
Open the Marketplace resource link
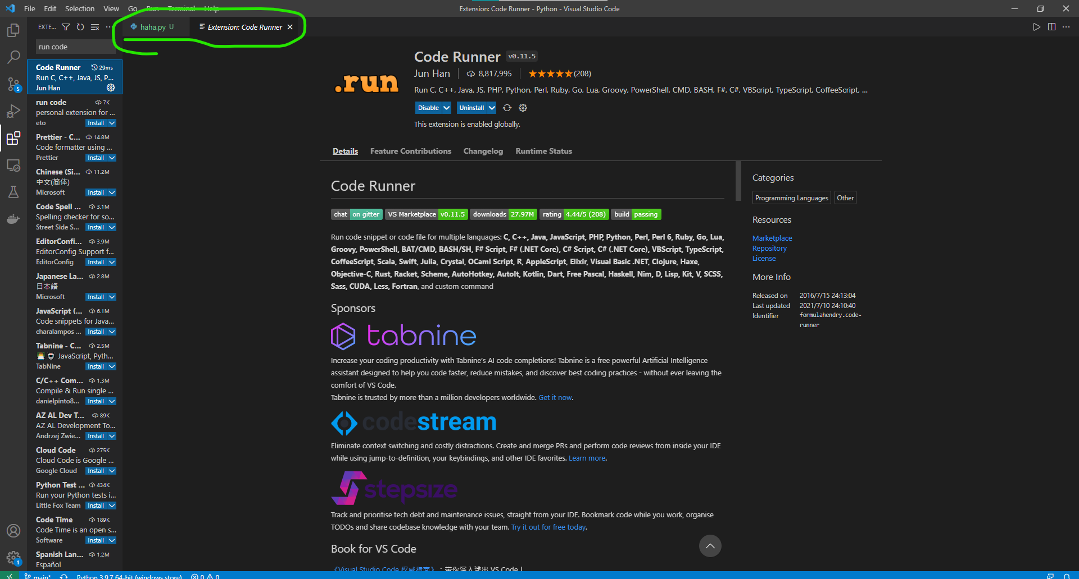point(772,238)
